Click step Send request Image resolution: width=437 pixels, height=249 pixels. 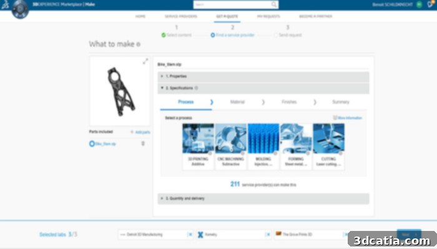coord(288,35)
